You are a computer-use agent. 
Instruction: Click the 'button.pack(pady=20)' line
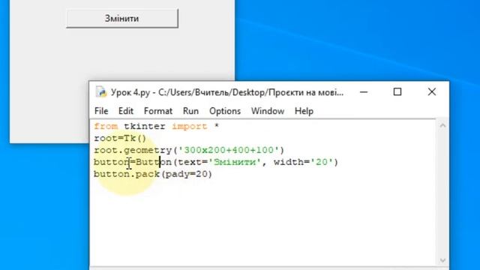pyautogui.click(x=153, y=174)
